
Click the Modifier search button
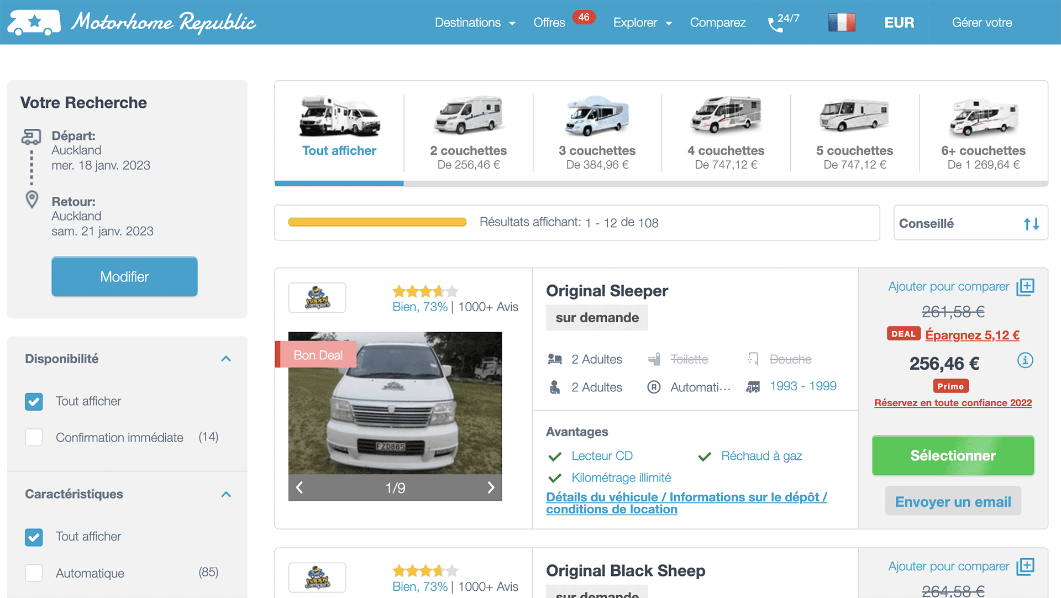[124, 276]
